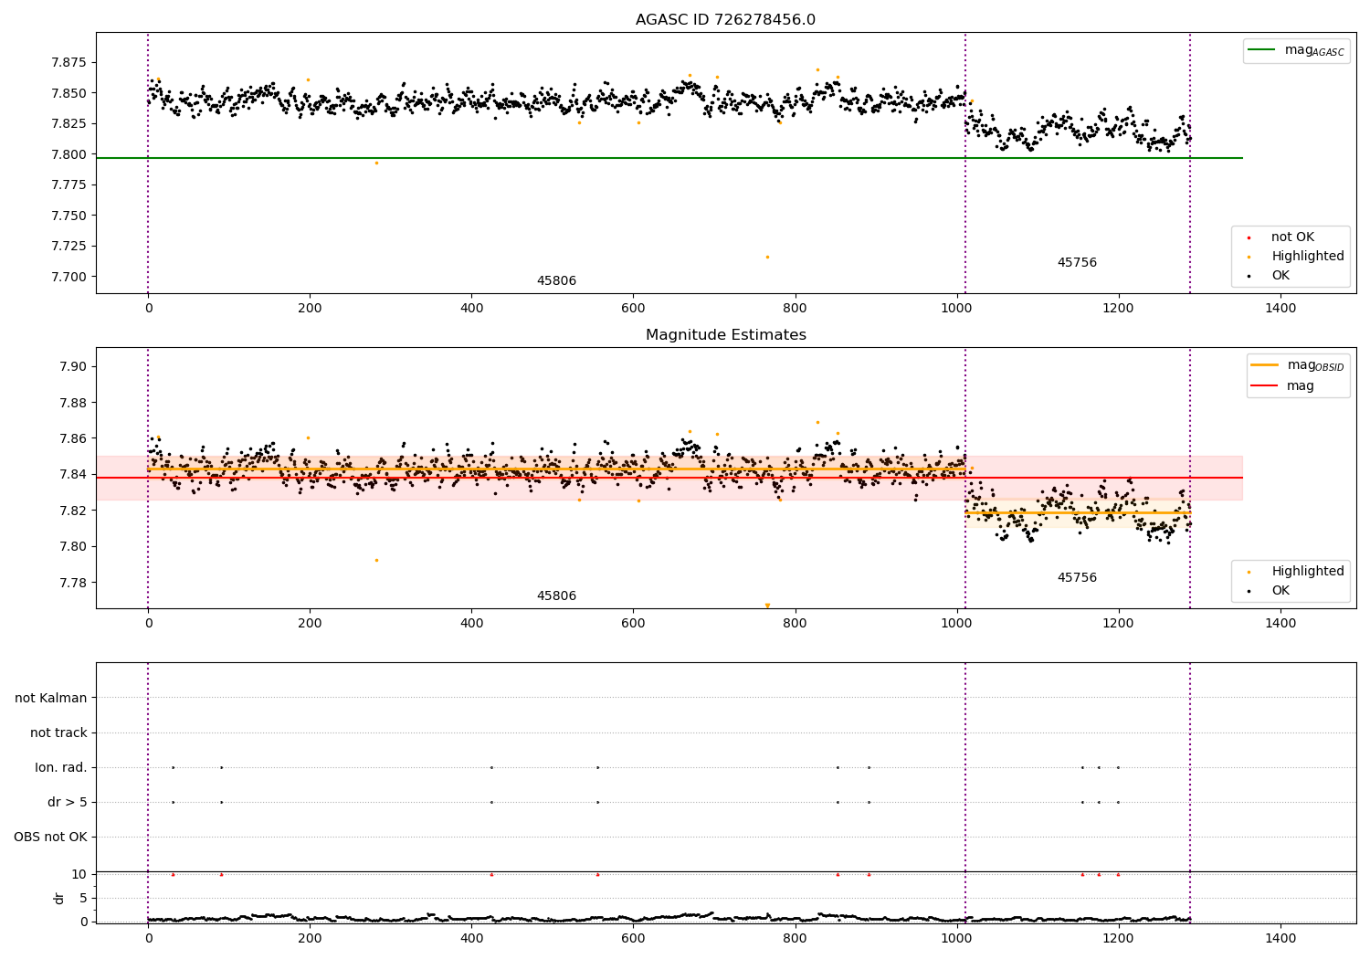Click the 7.875 tick on top plot
The width and height of the screenshot is (1370, 959).
tap(69, 63)
